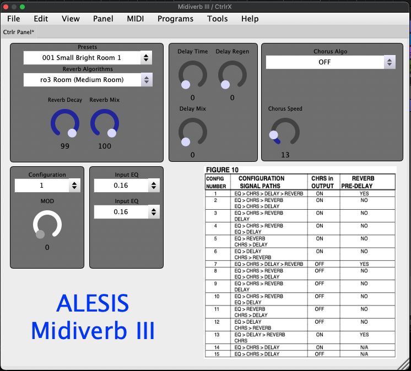Open the Edit menu

(x=41, y=19)
